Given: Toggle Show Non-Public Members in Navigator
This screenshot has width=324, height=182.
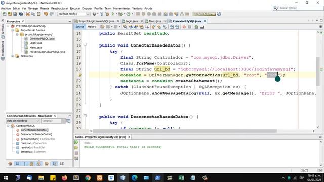Looking at the screenshot, I should click(31, 164).
